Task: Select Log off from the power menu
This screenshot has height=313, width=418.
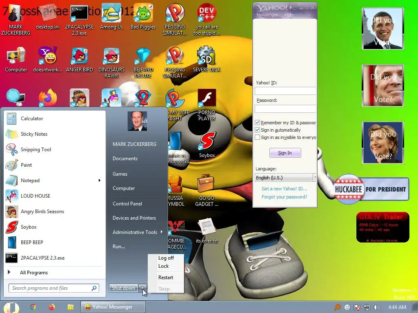Action: pos(166,258)
